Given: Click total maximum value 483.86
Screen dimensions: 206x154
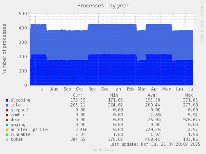Looking at the screenshot, I should 190,139.
